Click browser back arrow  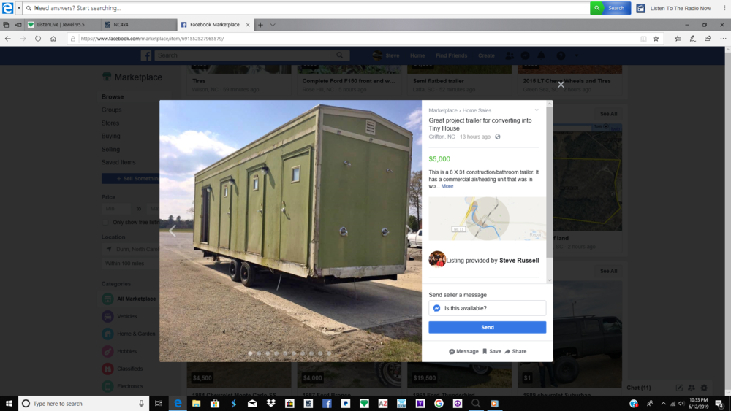pyautogui.click(x=8, y=39)
